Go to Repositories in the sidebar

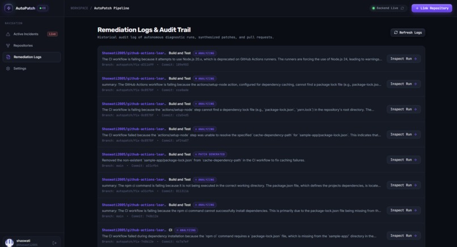[x=32, y=45]
